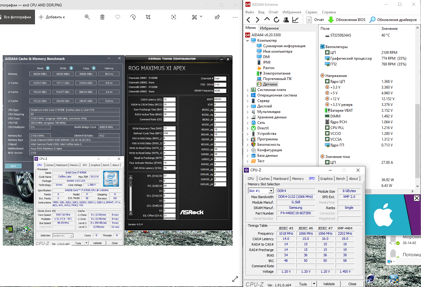Open the Slot #1 dropdown in CPU-Z
The height and width of the screenshot is (287, 421).
(271, 191)
